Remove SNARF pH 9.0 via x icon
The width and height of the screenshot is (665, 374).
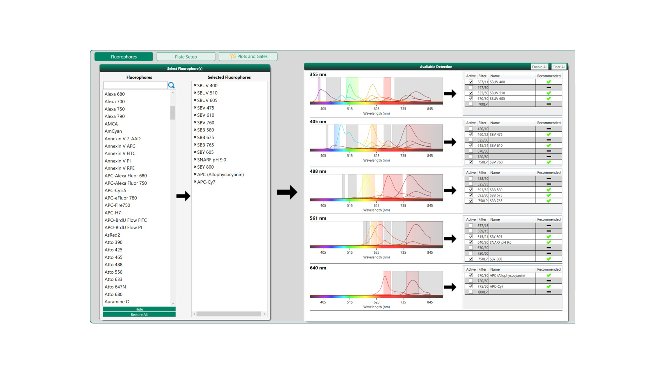(195, 160)
